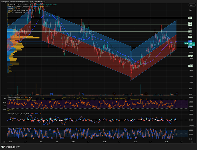This screenshot has width=197, height=150.
Task: Click the 2026 label on time axis
Action: point(166,142)
